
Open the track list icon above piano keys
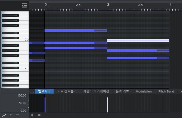(x=24, y=5)
